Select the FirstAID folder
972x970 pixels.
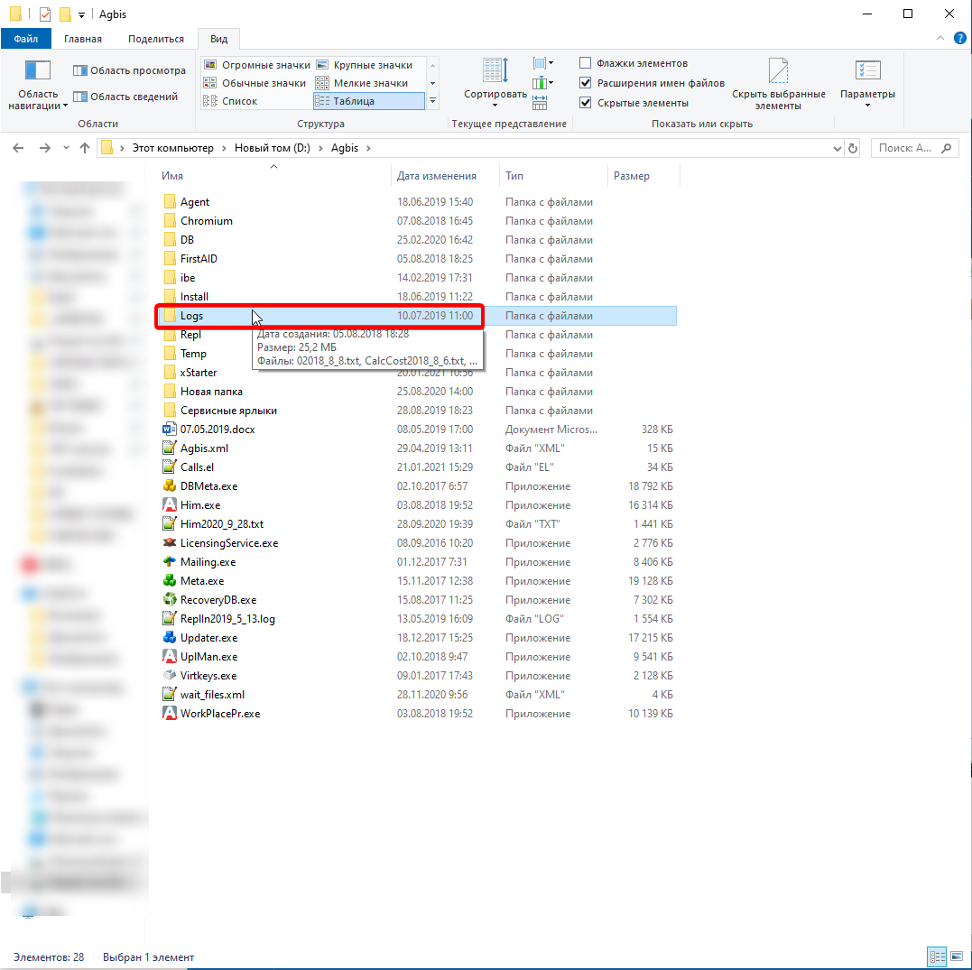click(x=199, y=258)
